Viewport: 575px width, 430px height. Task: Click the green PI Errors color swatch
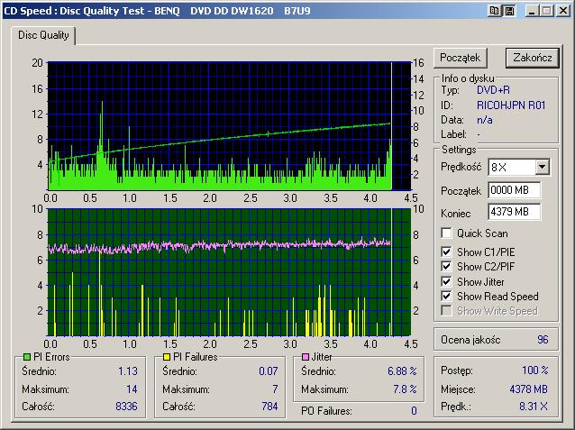27,357
